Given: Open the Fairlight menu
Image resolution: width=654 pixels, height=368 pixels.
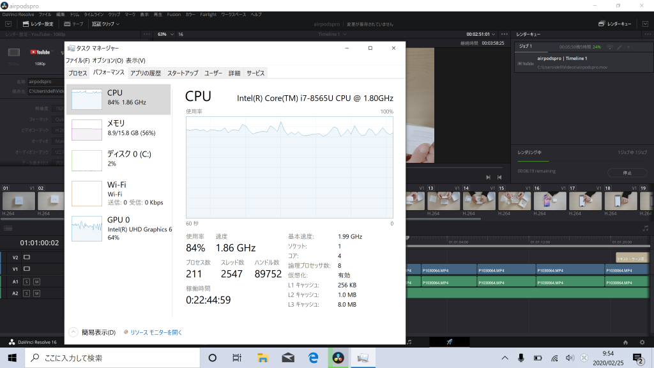Looking at the screenshot, I should tap(208, 15).
